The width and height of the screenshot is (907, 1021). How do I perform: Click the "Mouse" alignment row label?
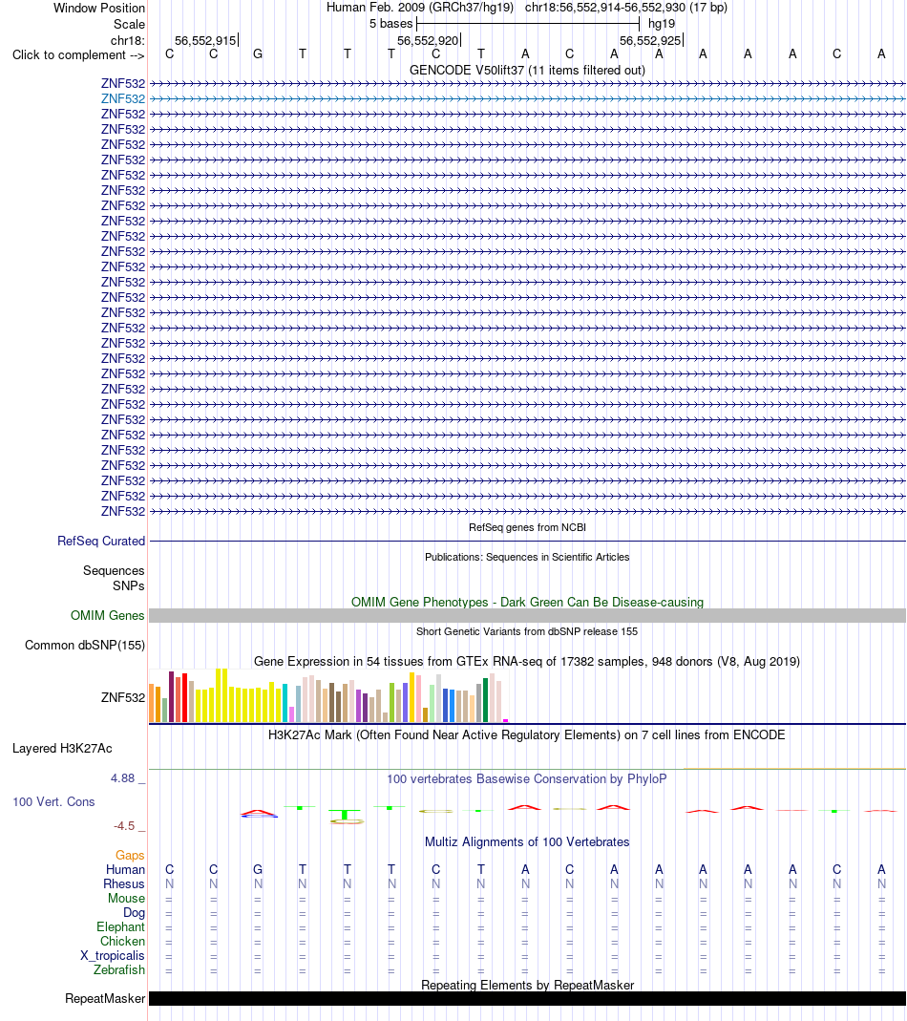pyautogui.click(x=126, y=898)
